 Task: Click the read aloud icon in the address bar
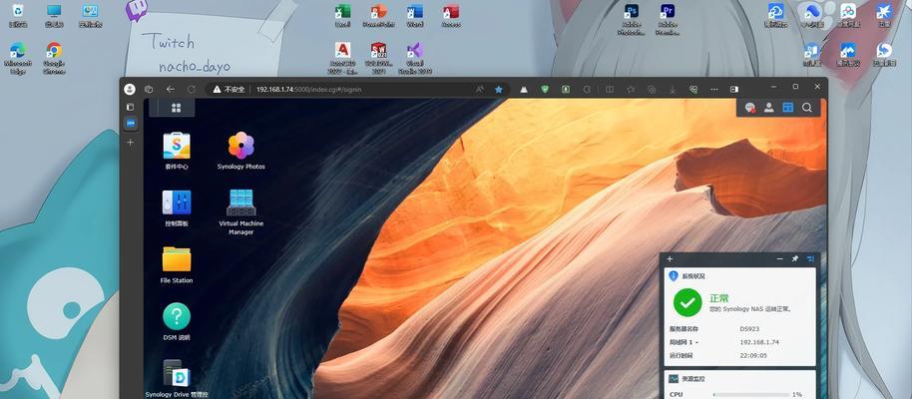click(x=480, y=90)
